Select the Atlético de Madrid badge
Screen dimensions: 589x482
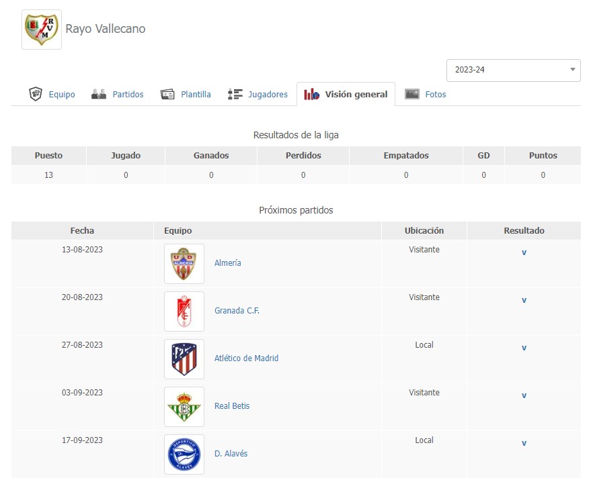184,359
